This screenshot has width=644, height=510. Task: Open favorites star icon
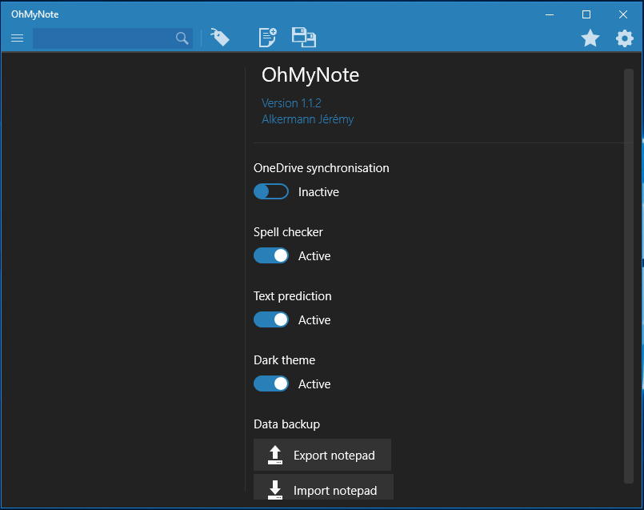point(590,38)
